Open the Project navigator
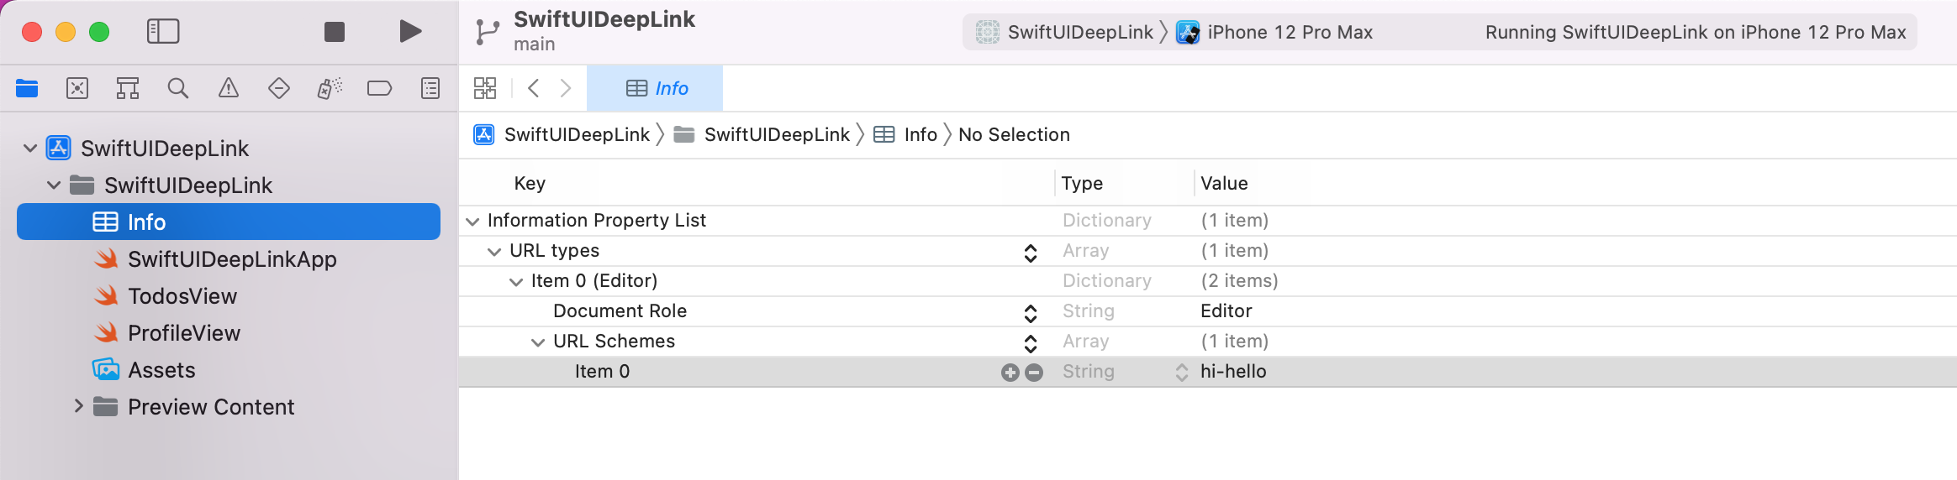 click(x=27, y=88)
